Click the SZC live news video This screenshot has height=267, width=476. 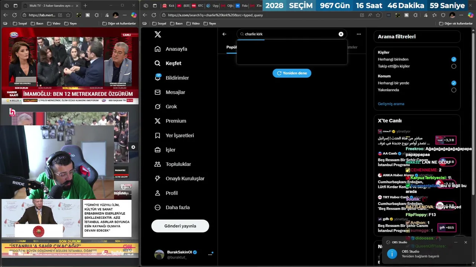pyautogui.click(x=70, y=66)
